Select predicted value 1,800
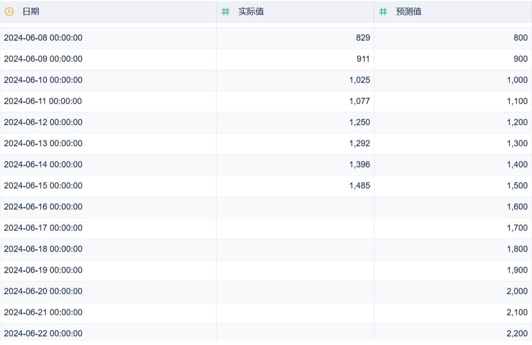Viewport: 532px width, 345px height. 517,249
